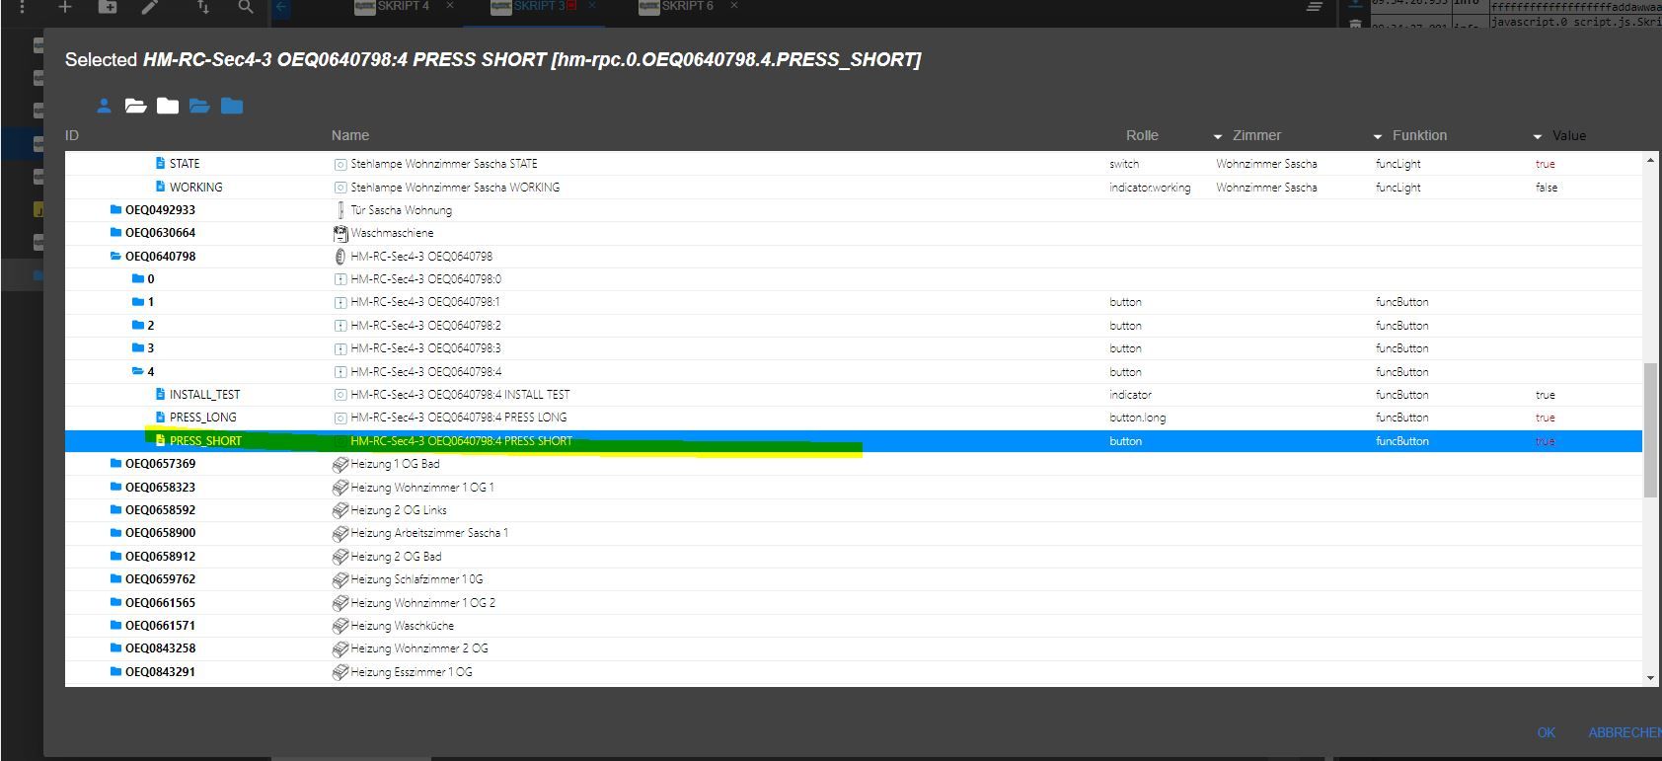This screenshot has height=761, width=1662.
Task: Open the Zimmer filter dropdown arrow
Action: (x=1377, y=136)
